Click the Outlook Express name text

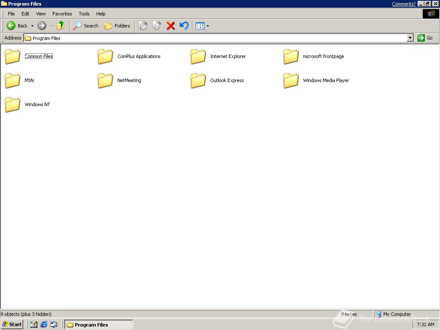click(227, 80)
